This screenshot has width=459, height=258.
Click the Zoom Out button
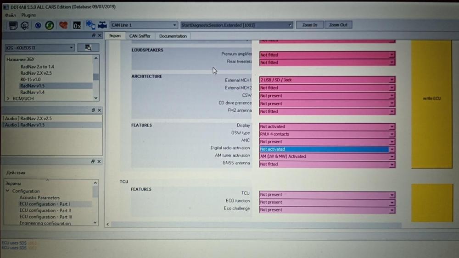click(338, 25)
